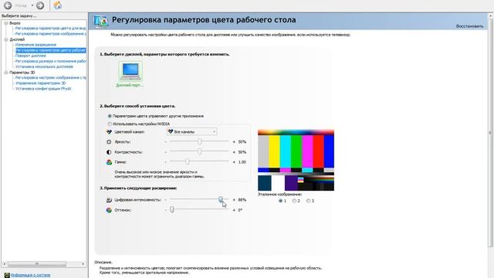Click the Оттенок color wheel icon
Screen dimensions: 494x278
point(109,210)
